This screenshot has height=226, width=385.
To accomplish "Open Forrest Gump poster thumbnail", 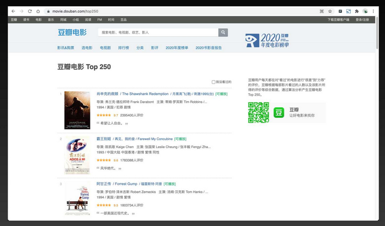I will tap(78, 199).
